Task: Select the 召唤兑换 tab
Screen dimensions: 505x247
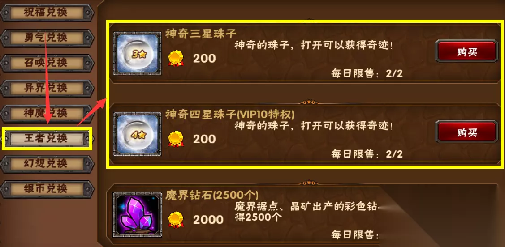Action: 47,63
